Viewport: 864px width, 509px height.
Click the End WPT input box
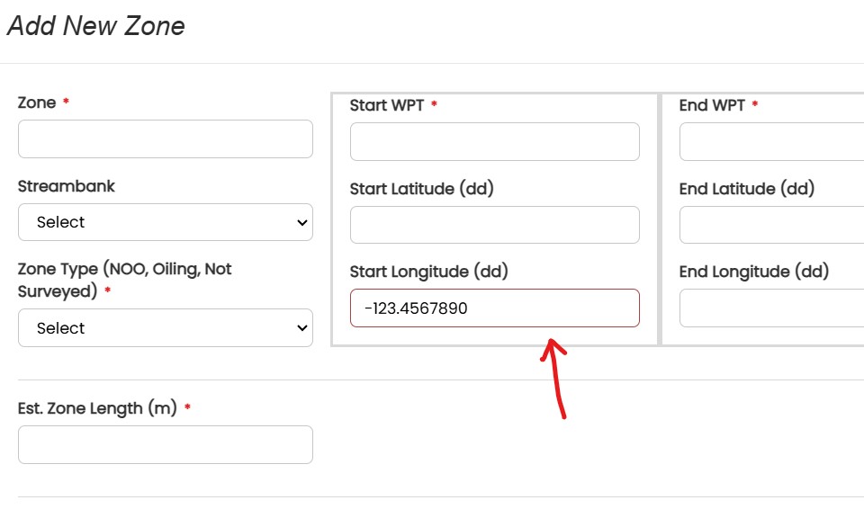(x=771, y=141)
